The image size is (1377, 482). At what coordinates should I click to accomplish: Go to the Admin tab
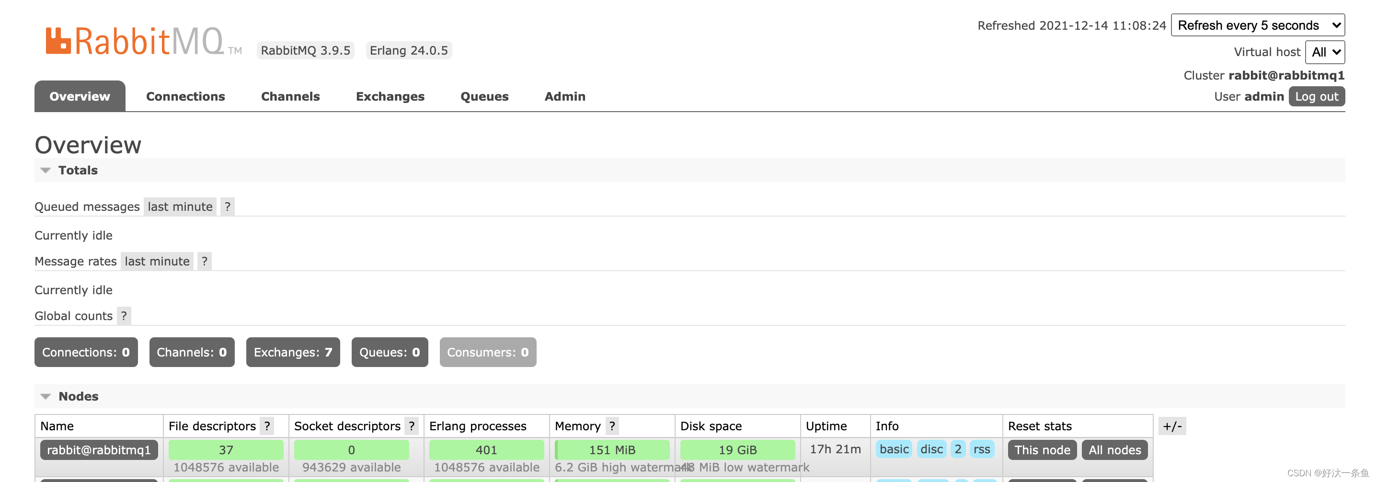(565, 96)
